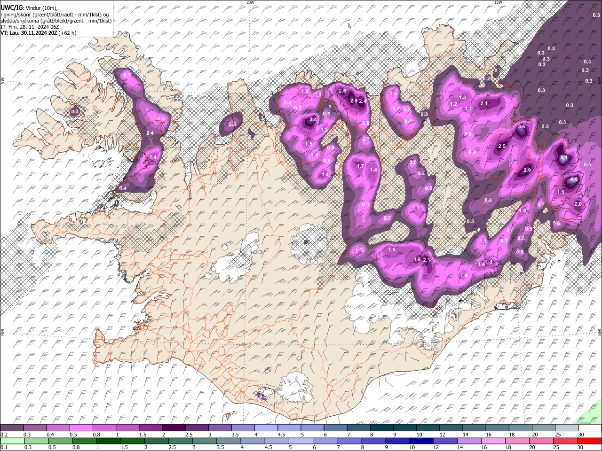
Task: Click the 2.0 snowfall value on the map
Action: click(578, 204)
